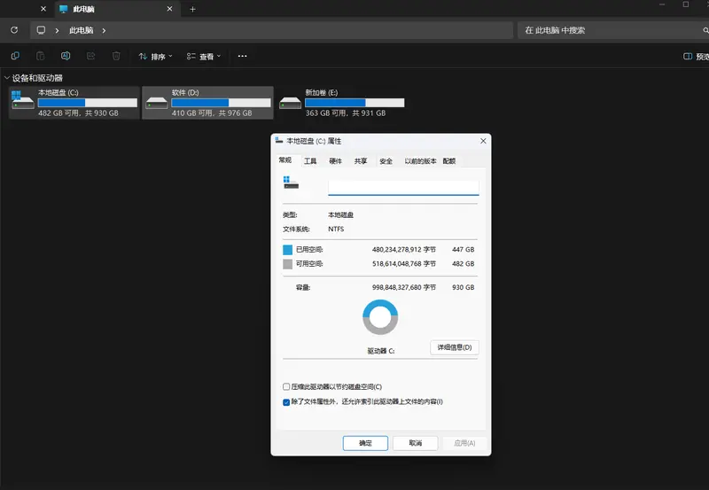This screenshot has width=709, height=490.
Task: Close the first Explorer tab
Action: click(x=43, y=9)
